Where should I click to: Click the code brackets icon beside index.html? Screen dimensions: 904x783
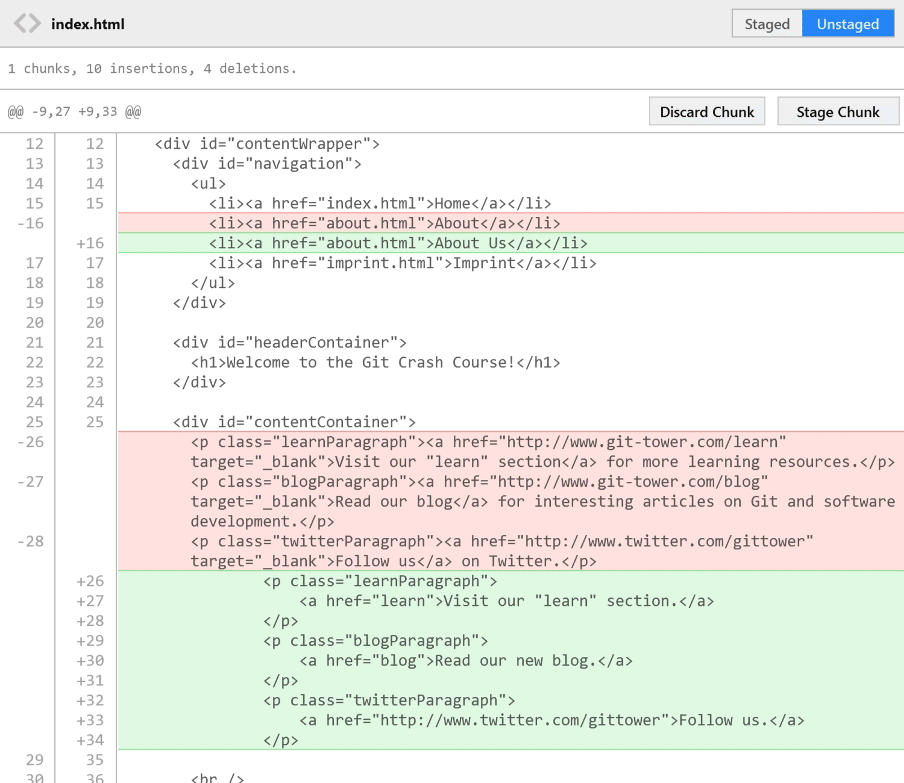(x=27, y=24)
